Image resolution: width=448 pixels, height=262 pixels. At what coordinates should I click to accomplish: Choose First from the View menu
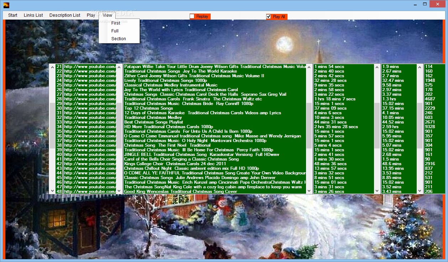coord(116,23)
